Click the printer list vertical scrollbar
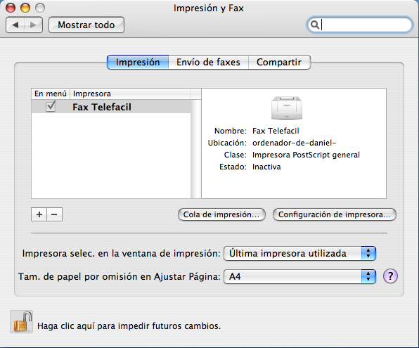Viewport: 419px width, 348px height. [x=196, y=149]
